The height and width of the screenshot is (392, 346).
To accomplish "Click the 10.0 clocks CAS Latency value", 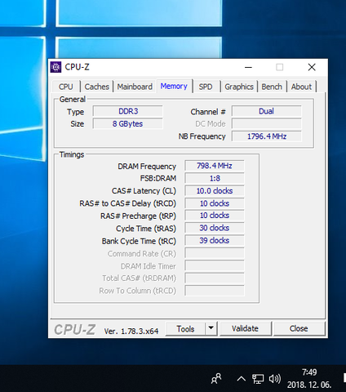I will (215, 191).
